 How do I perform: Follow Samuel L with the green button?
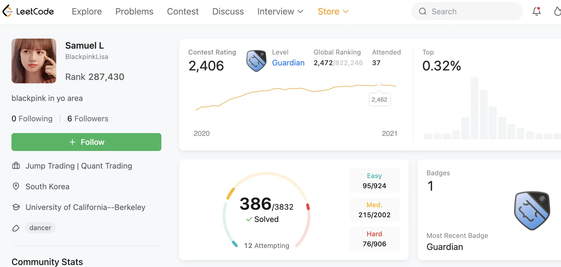tap(86, 142)
